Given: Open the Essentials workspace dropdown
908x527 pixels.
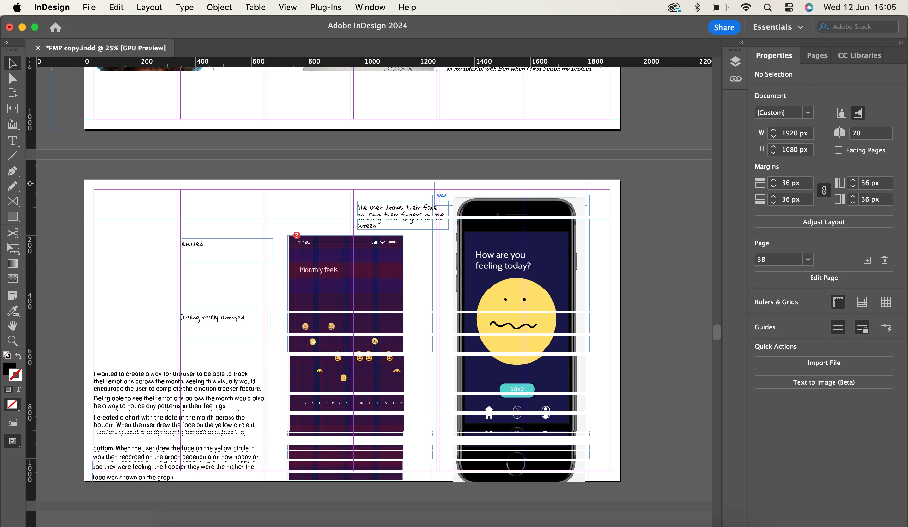Looking at the screenshot, I should (x=777, y=27).
